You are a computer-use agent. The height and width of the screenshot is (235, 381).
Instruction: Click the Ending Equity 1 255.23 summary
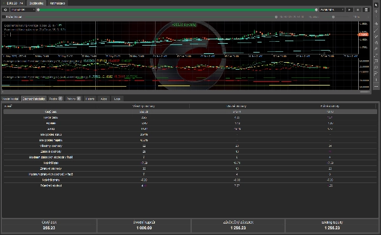(332, 225)
